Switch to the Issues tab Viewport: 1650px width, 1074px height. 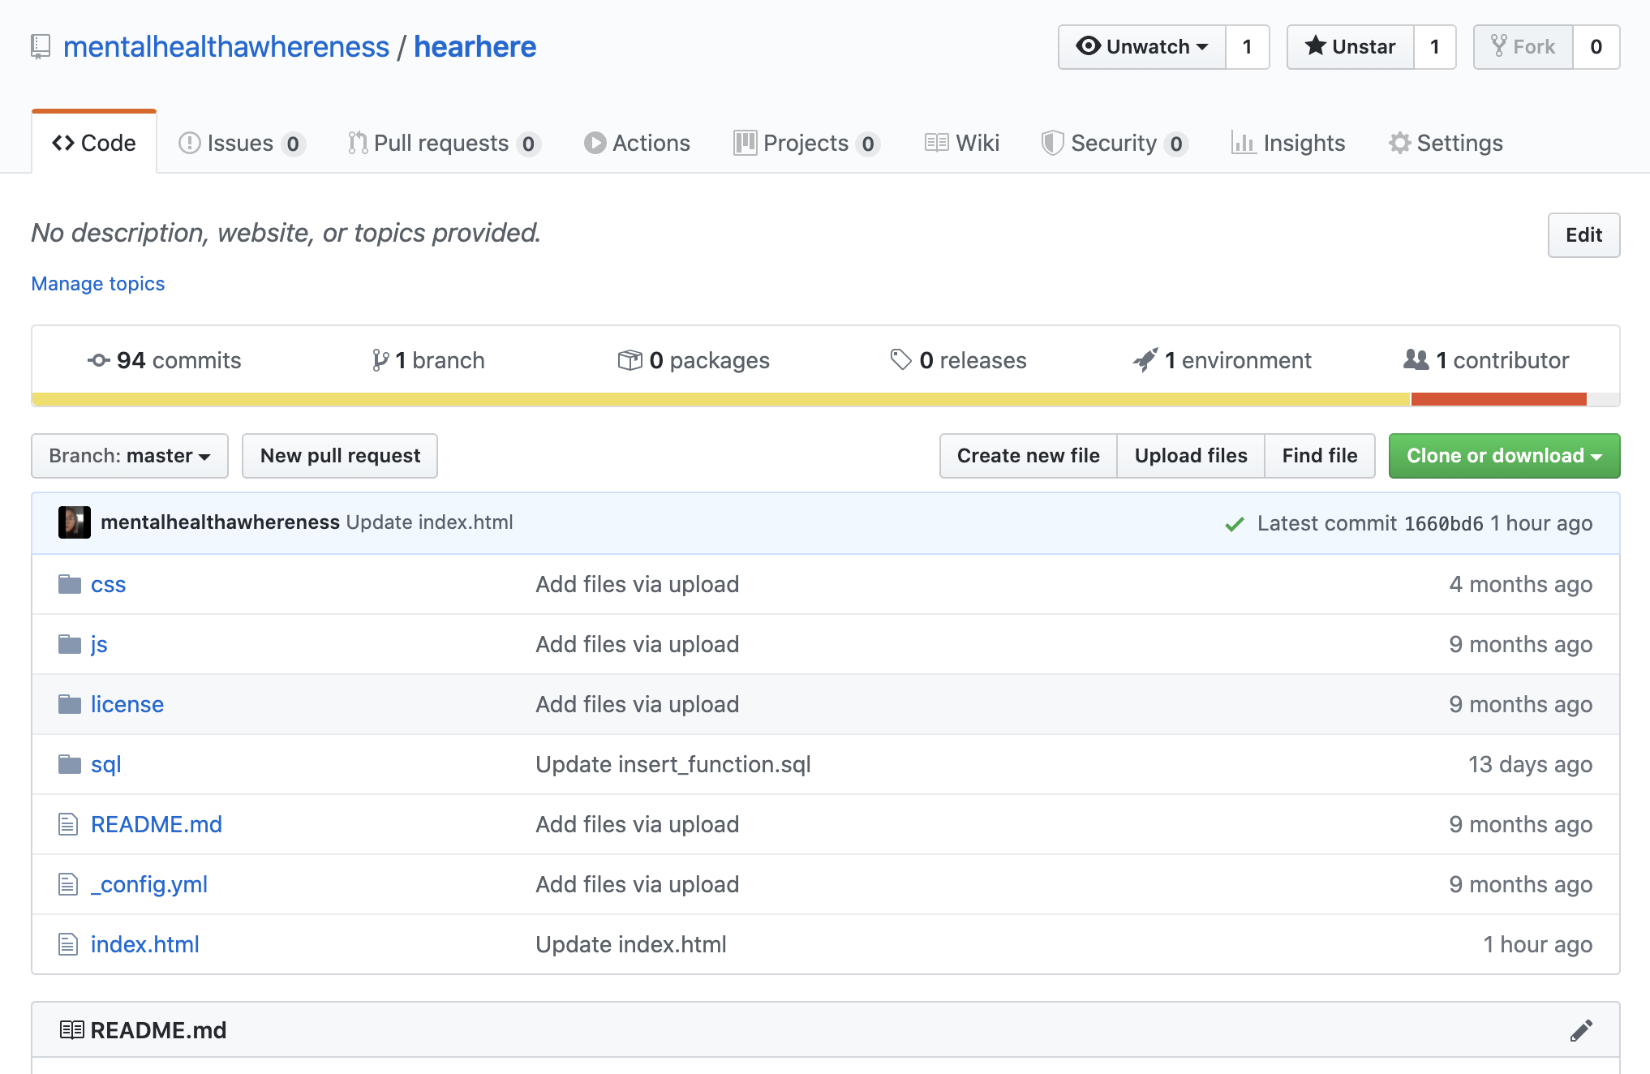coord(240,143)
